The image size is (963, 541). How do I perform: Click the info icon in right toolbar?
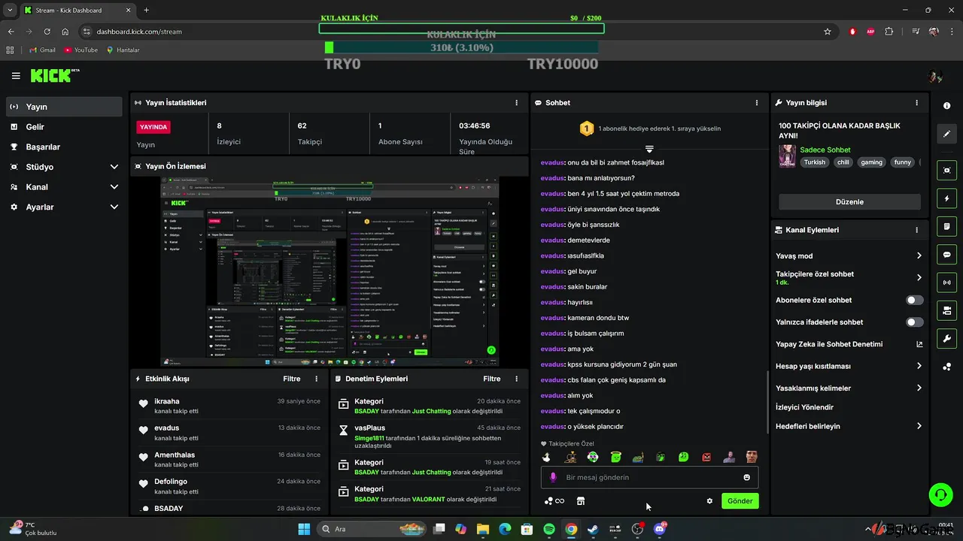click(x=946, y=106)
